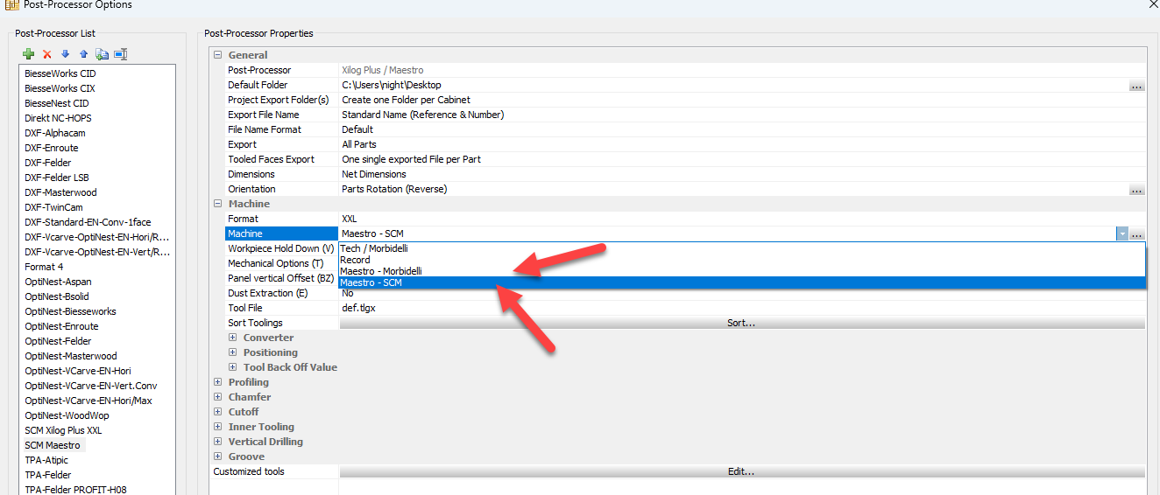Close the Machine dropdown arrow
The width and height of the screenshot is (1160, 495).
click(x=1121, y=234)
